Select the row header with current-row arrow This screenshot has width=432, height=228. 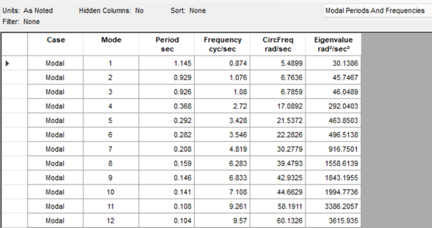[x=15, y=63]
